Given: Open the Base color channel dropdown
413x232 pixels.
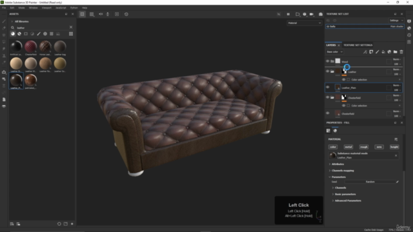Looking at the screenshot, I should (335, 52).
